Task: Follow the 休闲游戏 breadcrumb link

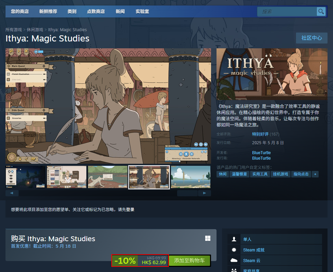Action: click(35, 30)
